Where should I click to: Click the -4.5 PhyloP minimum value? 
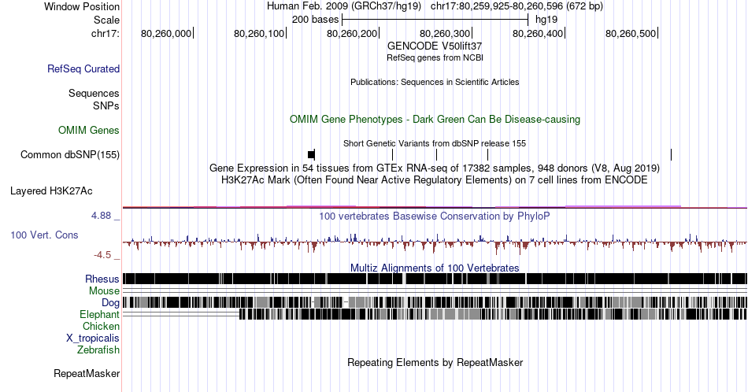coord(102,255)
